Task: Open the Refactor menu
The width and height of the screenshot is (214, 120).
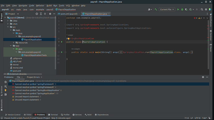Action: pos(40,6)
